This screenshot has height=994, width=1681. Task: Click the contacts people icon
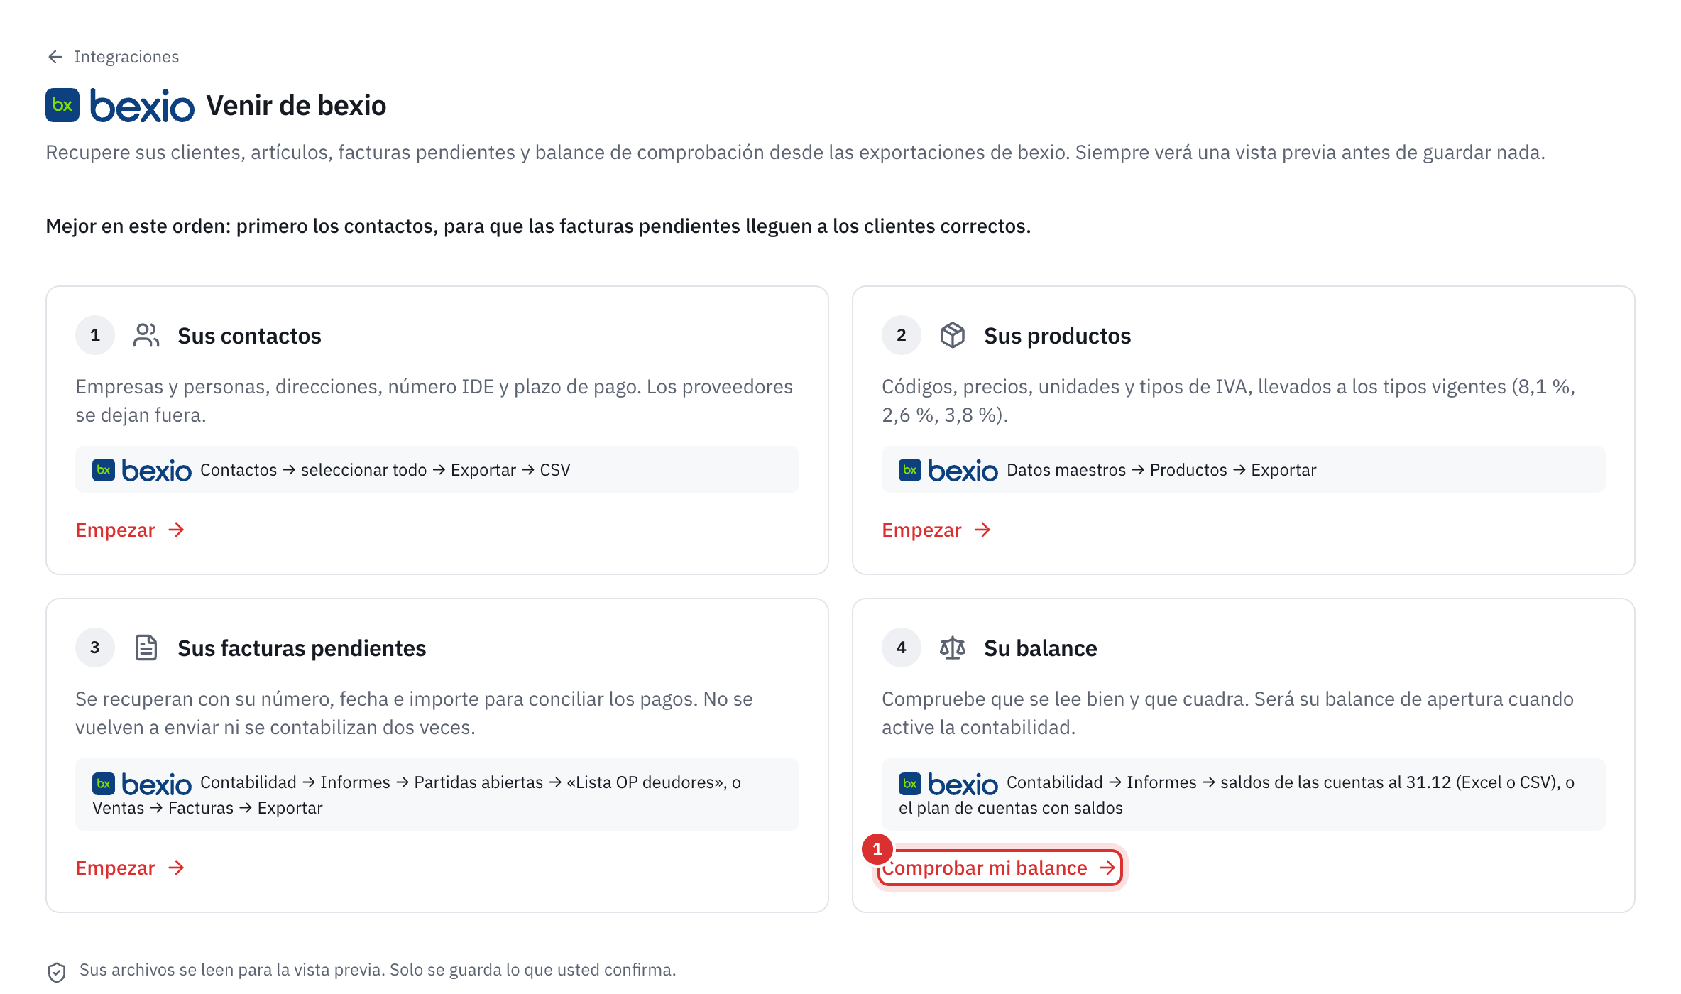point(146,335)
